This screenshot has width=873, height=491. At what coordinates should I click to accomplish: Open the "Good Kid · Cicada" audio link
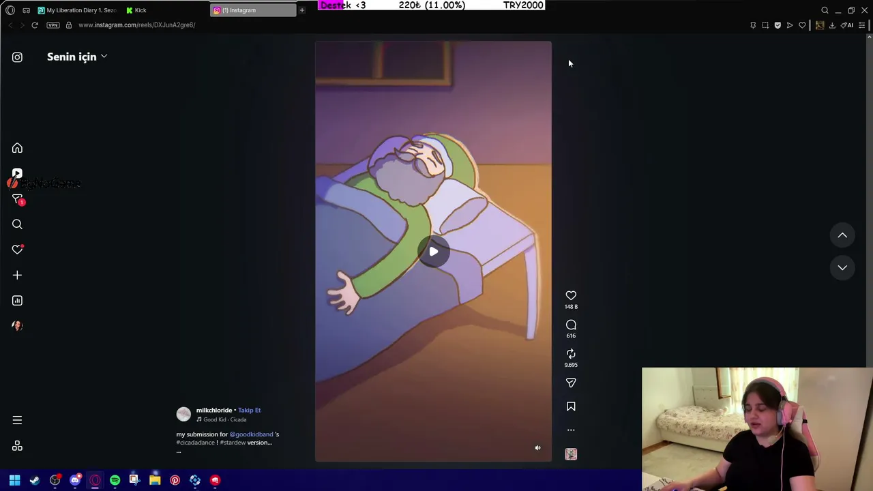[x=222, y=419]
